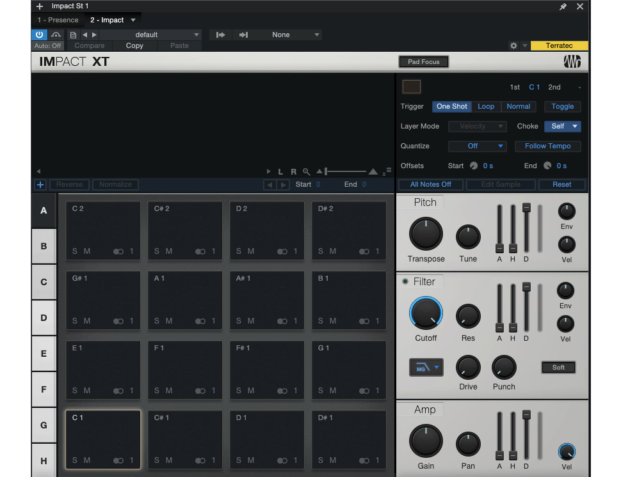
Task: Add a new instrument with plus icon
Action: point(40,6)
